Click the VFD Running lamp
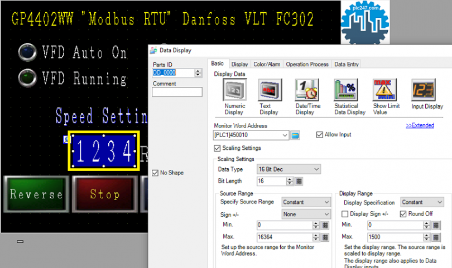452x268 pixels. click(27, 77)
